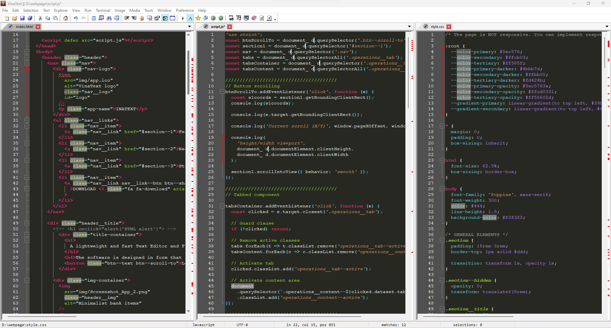Click the red X document icon in the toolbar

[269, 18]
